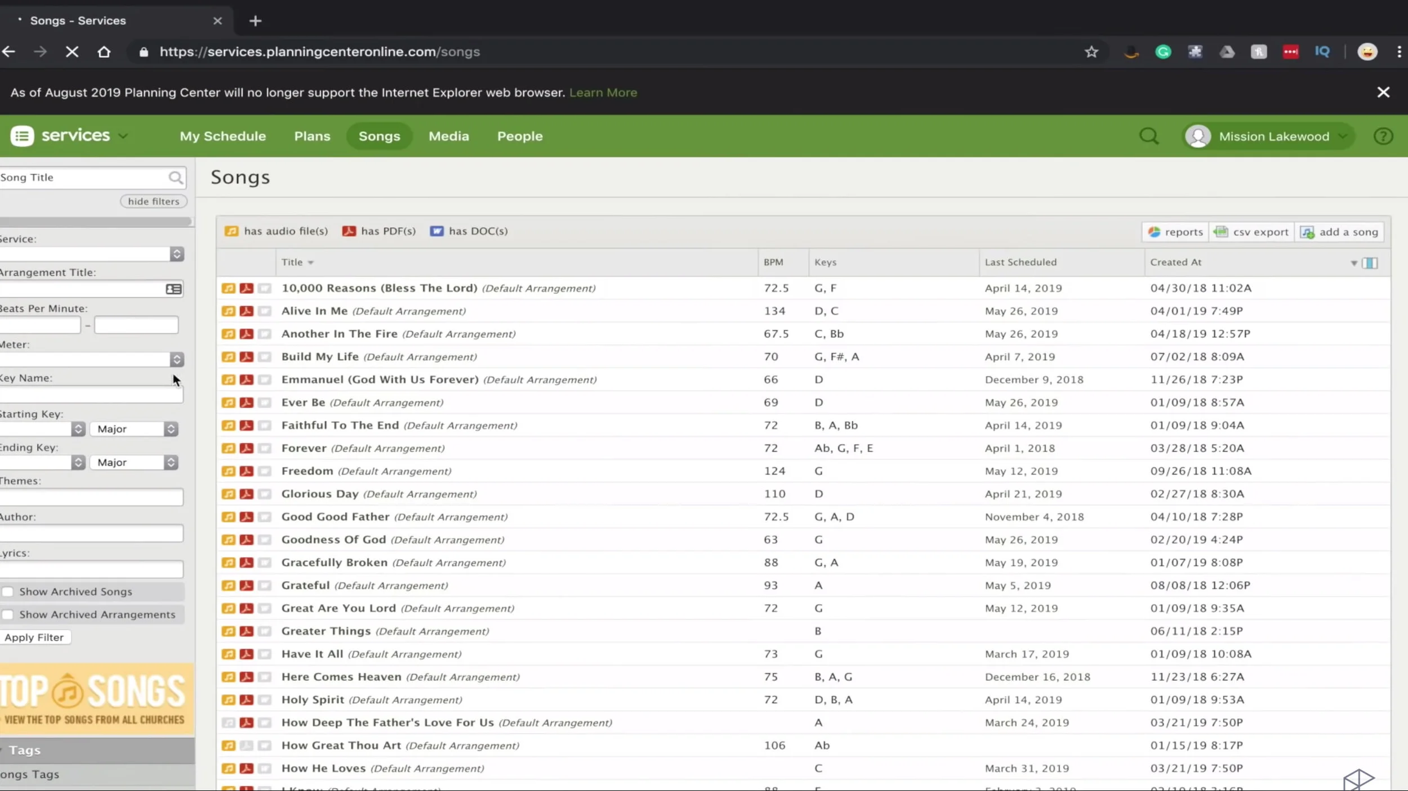Open the site search magnifier in green bar
Screen dimensions: 1408x791
[1149, 136]
